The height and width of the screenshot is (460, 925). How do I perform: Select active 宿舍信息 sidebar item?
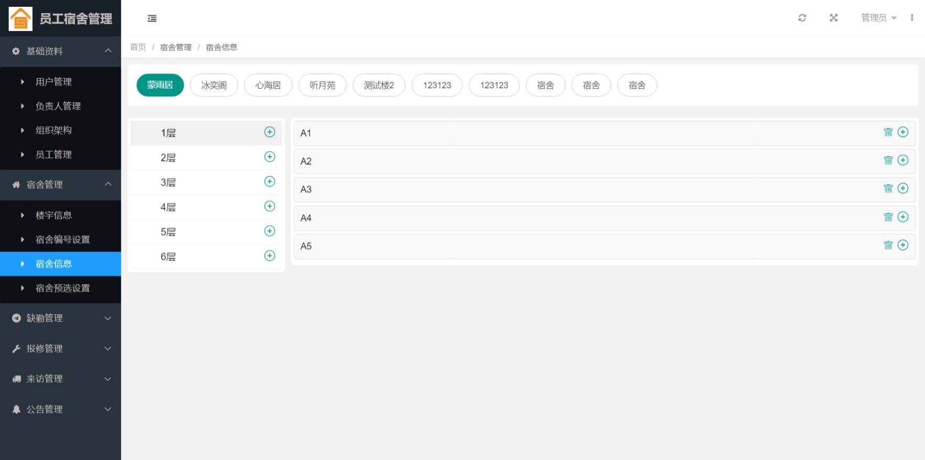pos(60,264)
